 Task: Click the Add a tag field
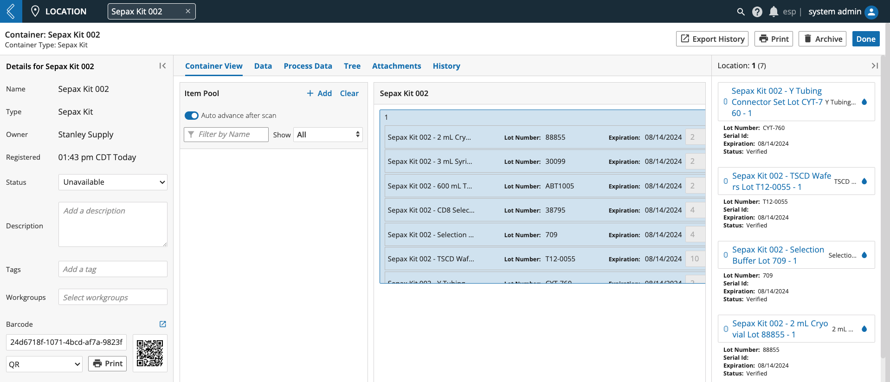click(x=113, y=269)
